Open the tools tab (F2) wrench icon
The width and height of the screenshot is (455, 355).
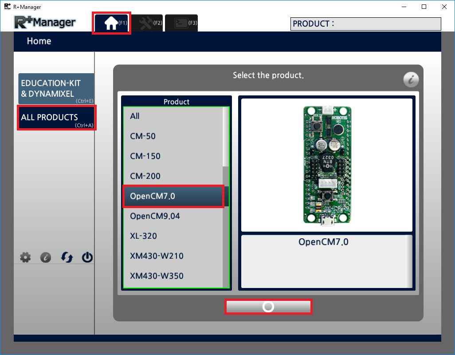146,24
